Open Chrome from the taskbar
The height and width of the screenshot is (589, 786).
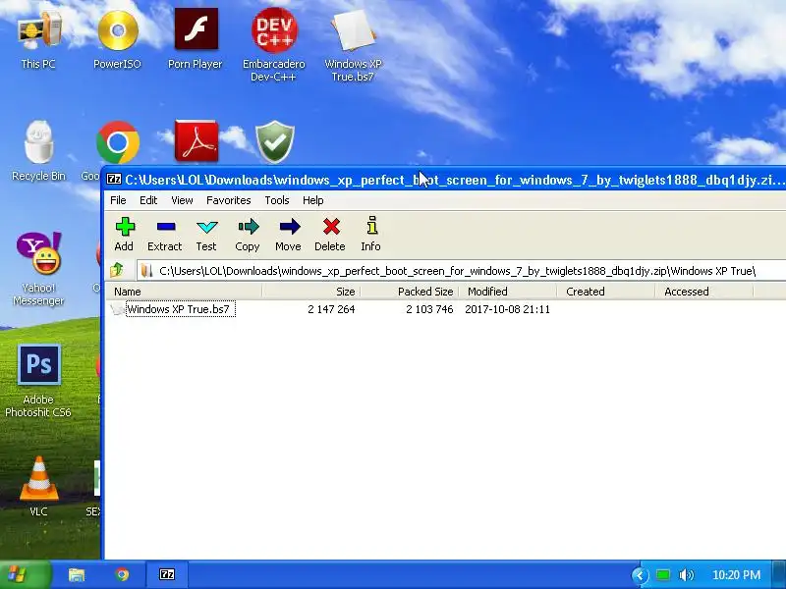[x=122, y=574]
